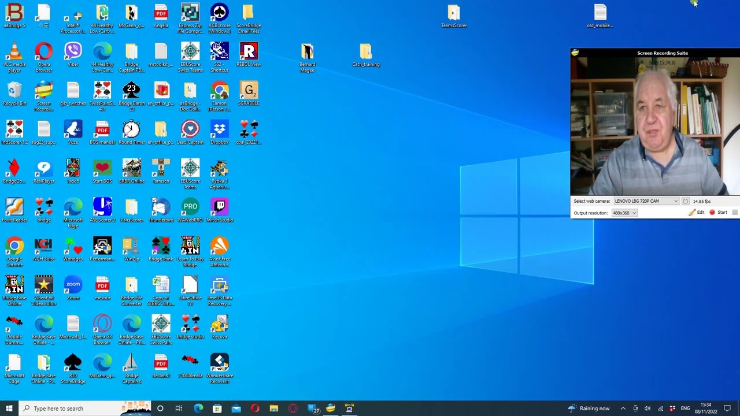Open Bridge Baron 23 desktop icon
740x416 pixels.
132,96
